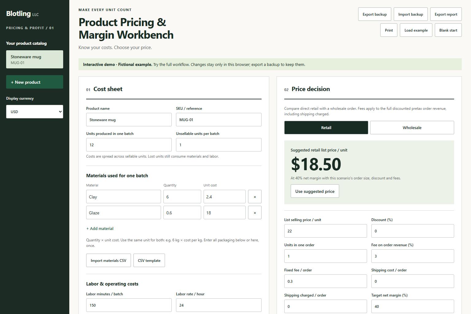
Task: Click the Blotling LLC logo text
Action: (x=22, y=14)
